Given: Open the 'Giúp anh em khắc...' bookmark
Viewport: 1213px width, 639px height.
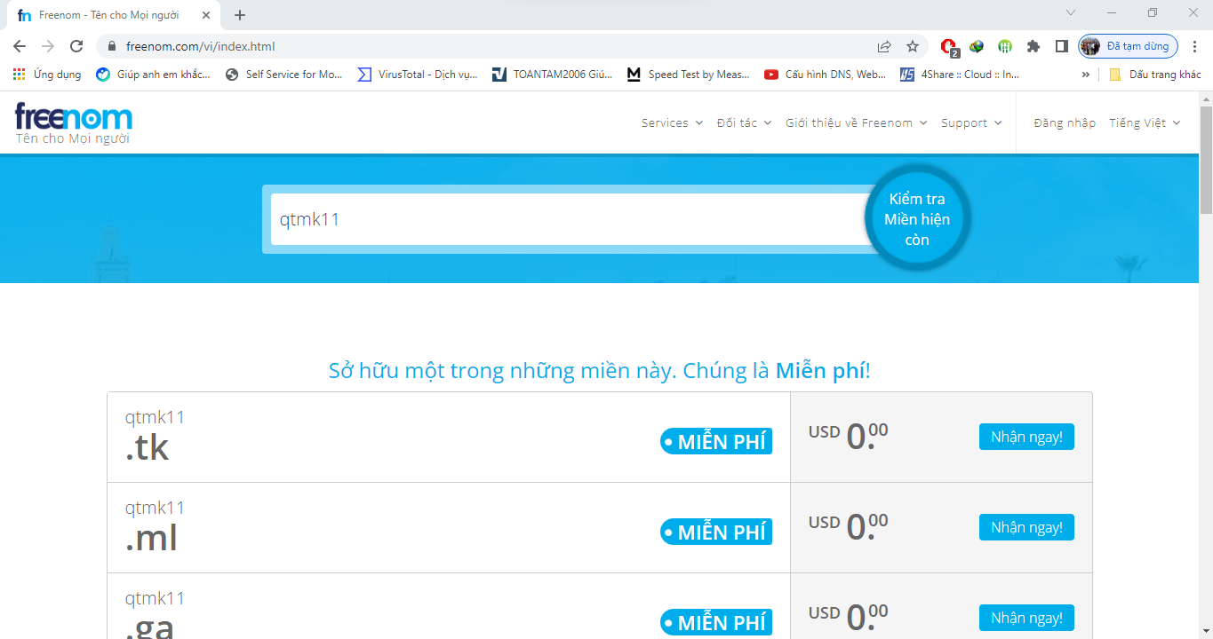Looking at the screenshot, I should (153, 75).
